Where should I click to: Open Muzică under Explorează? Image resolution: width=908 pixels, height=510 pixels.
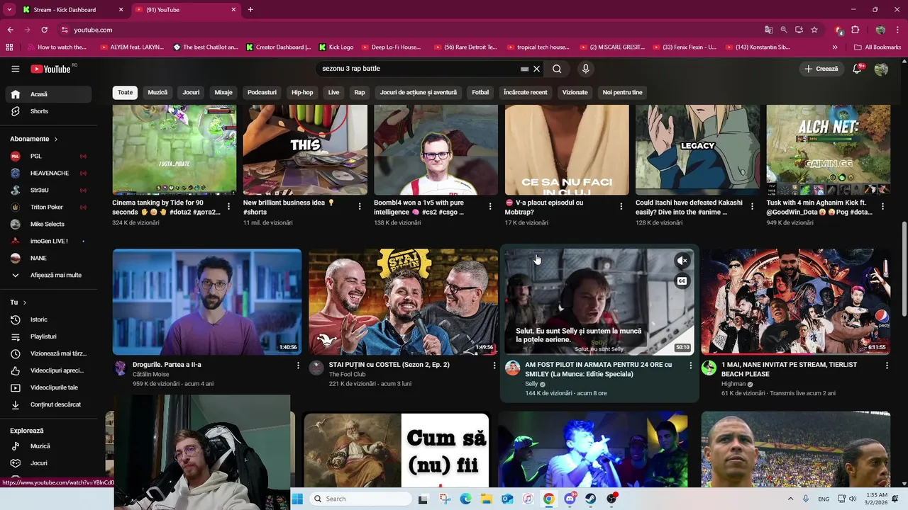[48, 446]
